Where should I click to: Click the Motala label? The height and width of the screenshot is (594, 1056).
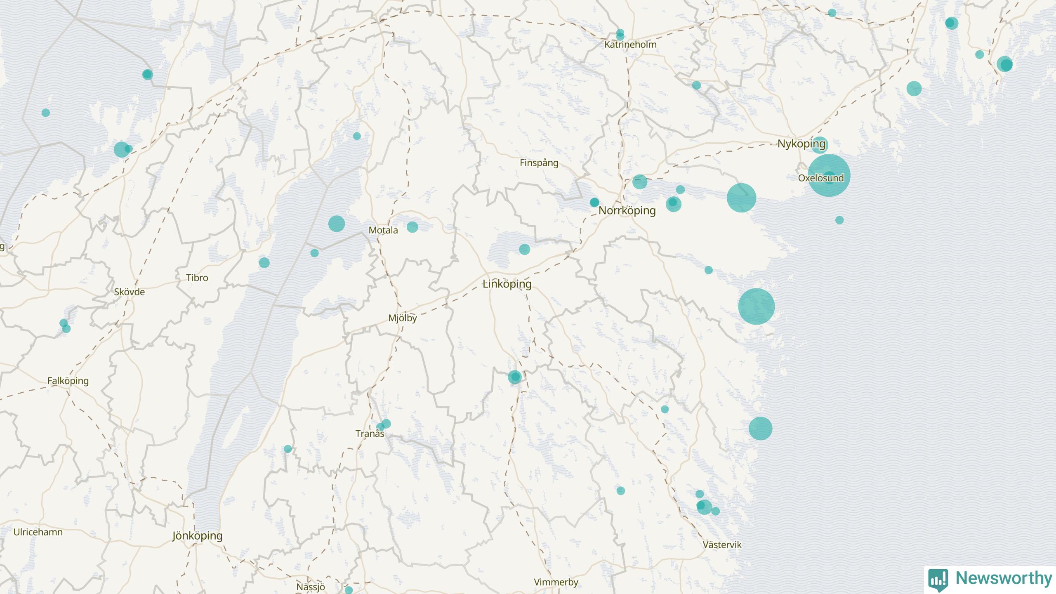click(x=383, y=230)
